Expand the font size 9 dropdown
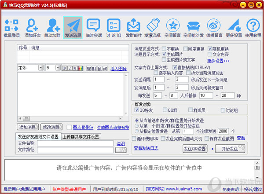 pos(58,68)
